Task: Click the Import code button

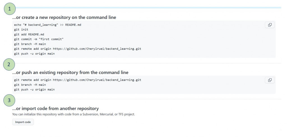Action: 23,122
